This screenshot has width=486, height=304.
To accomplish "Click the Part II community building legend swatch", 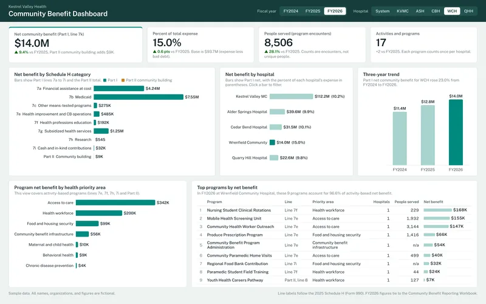I will tap(123, 80).
